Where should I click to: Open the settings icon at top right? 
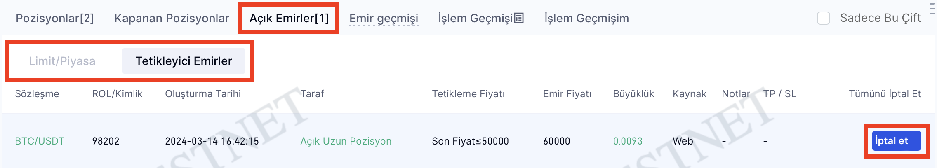click(932, 8)
